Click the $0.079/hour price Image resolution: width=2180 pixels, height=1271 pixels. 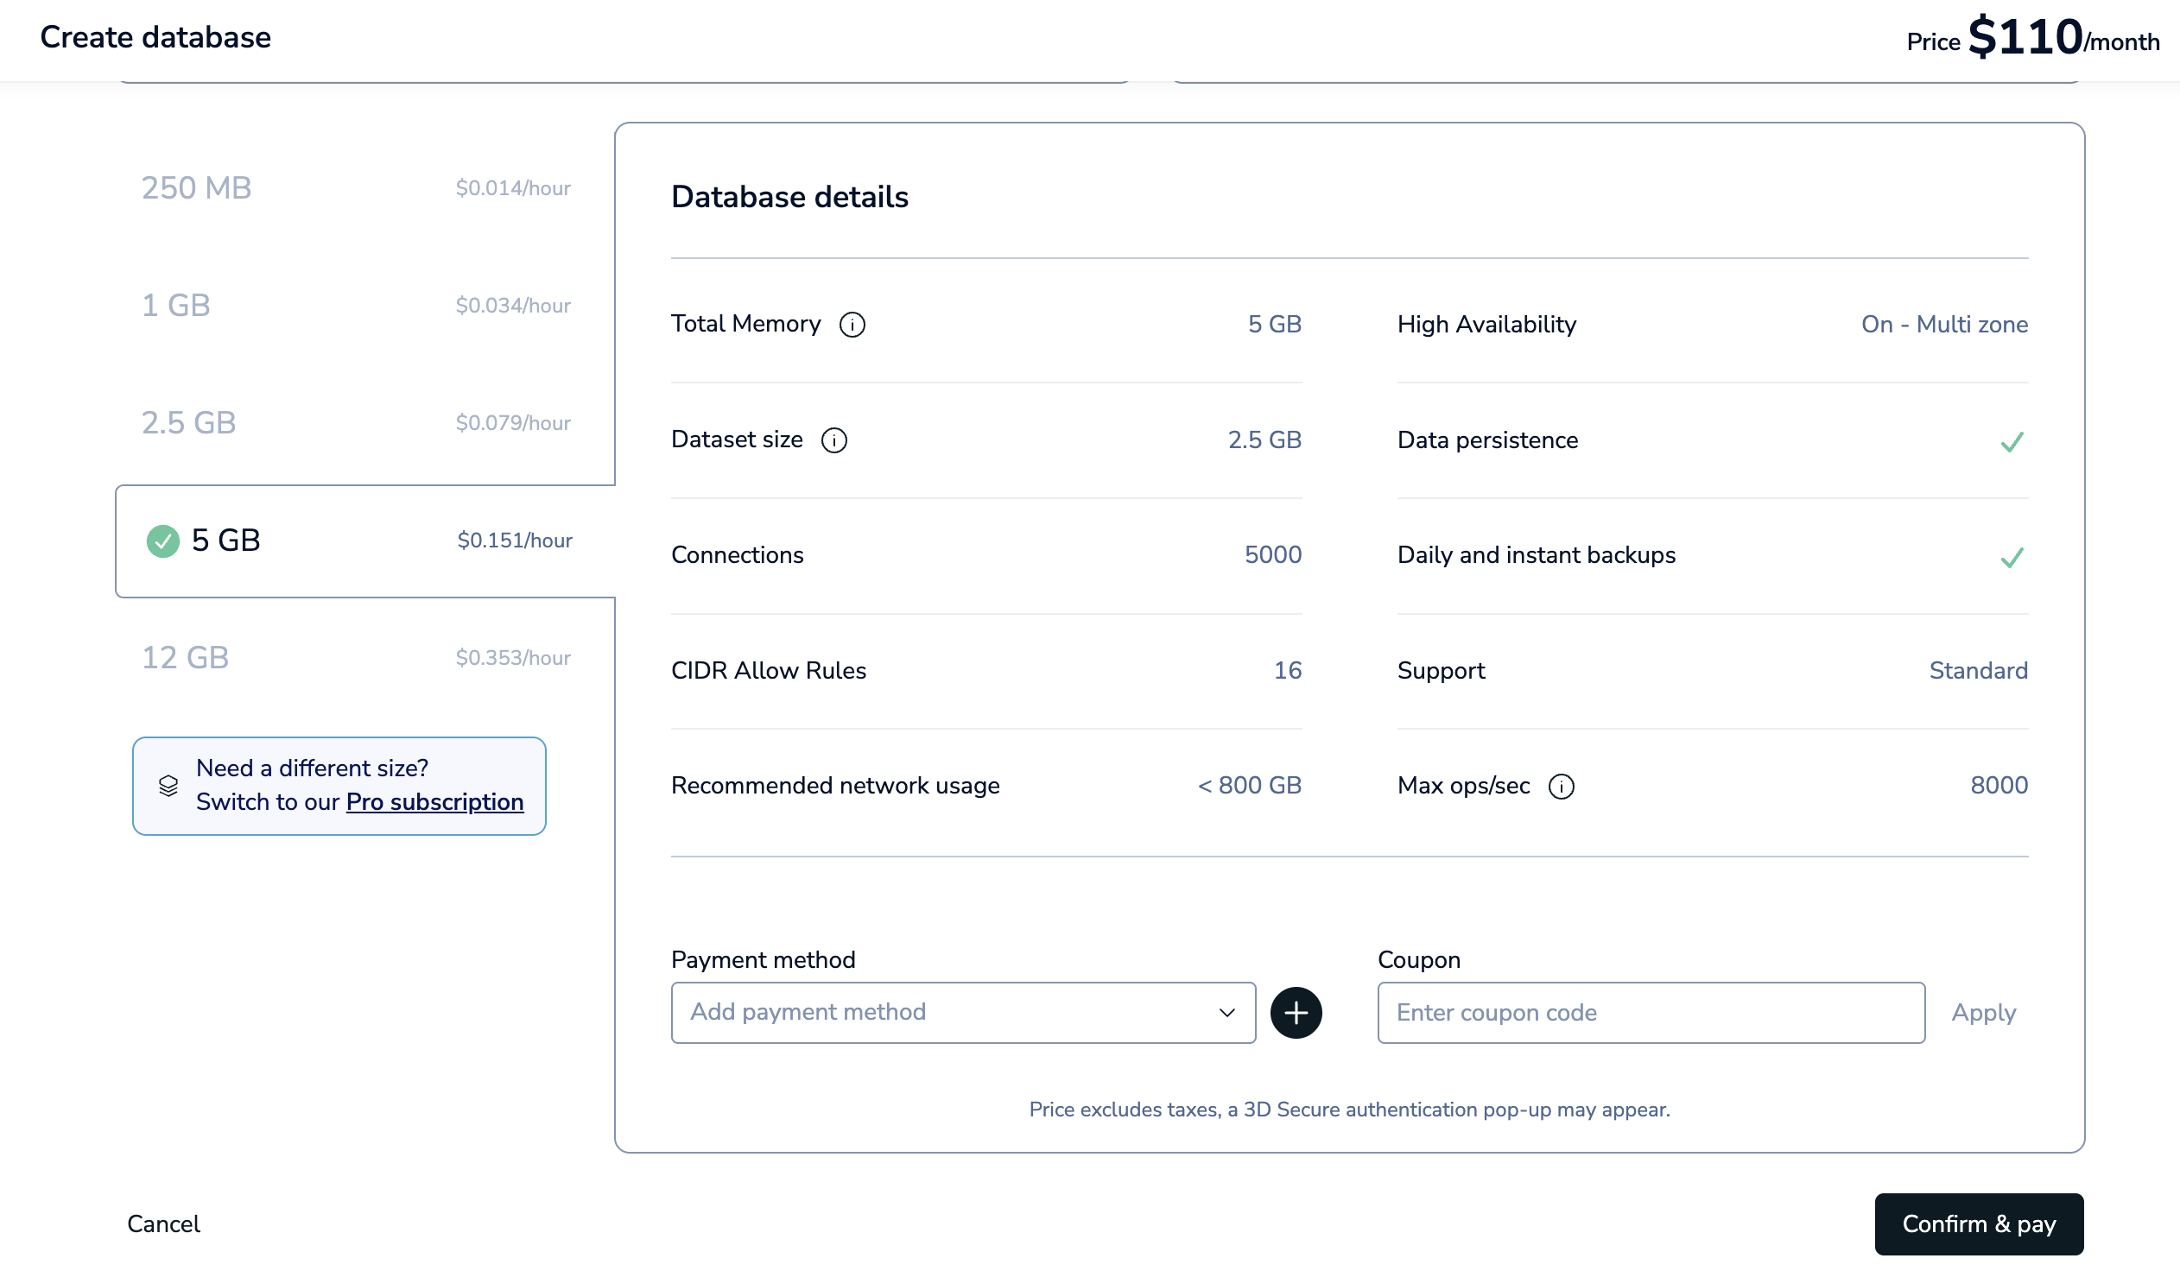pyautogui.click(x=513, y=424)
